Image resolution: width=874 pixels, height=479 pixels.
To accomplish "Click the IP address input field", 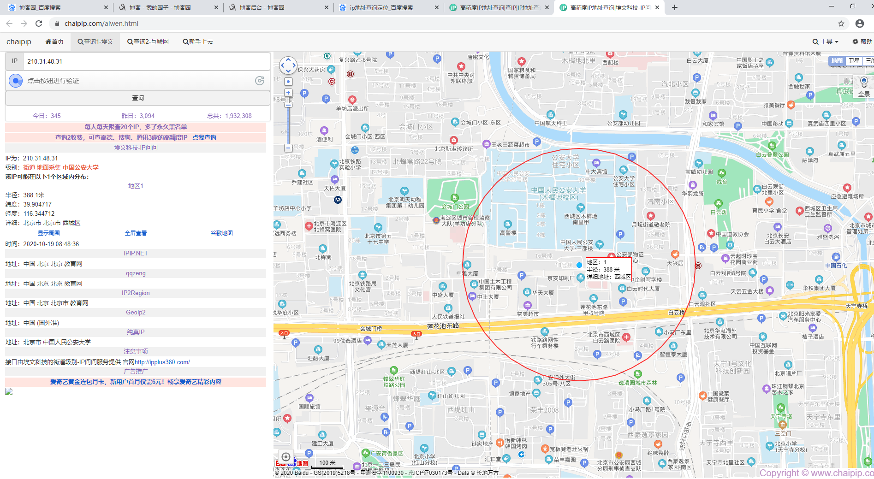I will click(x=147, y=61).
